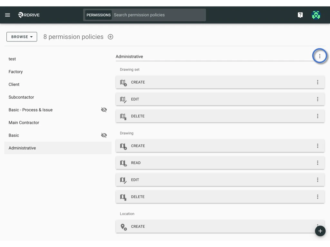Open the kebab menu on the Drawing DELETE row

(x=318, y=197)
